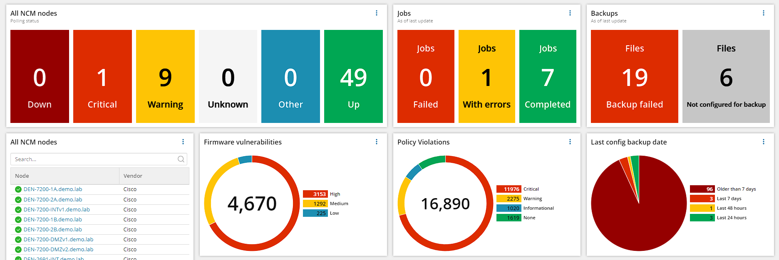Click the Warning nodes yellow tile
Screen dimensions: 779x260
click(x=165, y=76)
